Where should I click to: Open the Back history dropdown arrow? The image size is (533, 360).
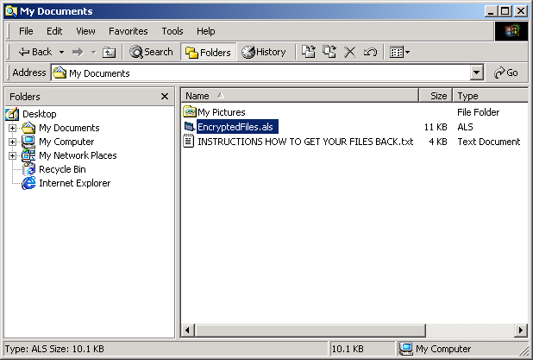tap(61, 53)
